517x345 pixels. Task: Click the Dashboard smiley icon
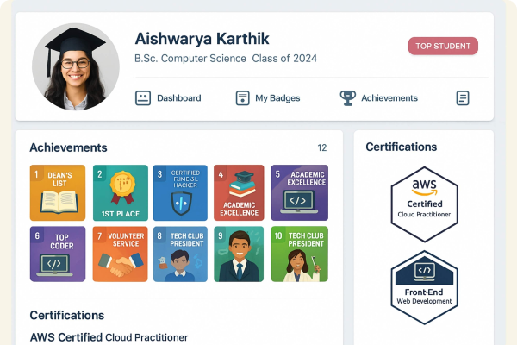coord(143,98)
